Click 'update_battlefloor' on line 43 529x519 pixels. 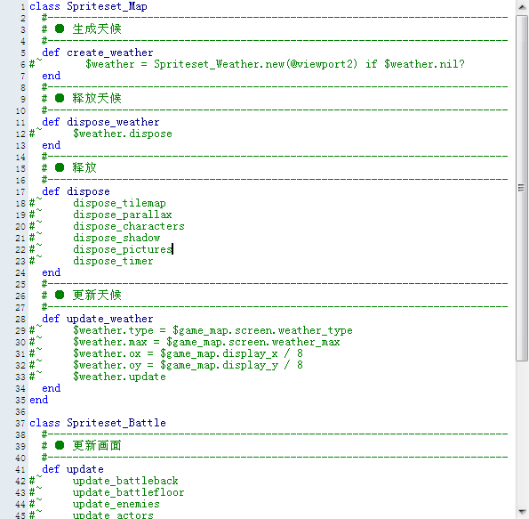click(129, 492)
